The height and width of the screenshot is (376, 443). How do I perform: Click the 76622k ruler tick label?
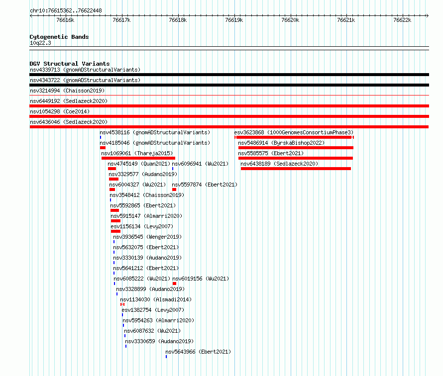coord(402,20)
